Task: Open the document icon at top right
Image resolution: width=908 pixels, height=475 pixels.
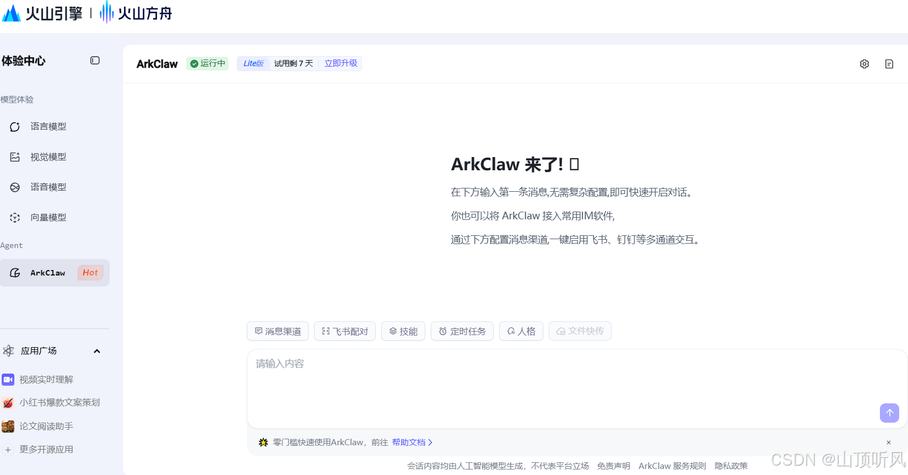Action: coord(889,64)
